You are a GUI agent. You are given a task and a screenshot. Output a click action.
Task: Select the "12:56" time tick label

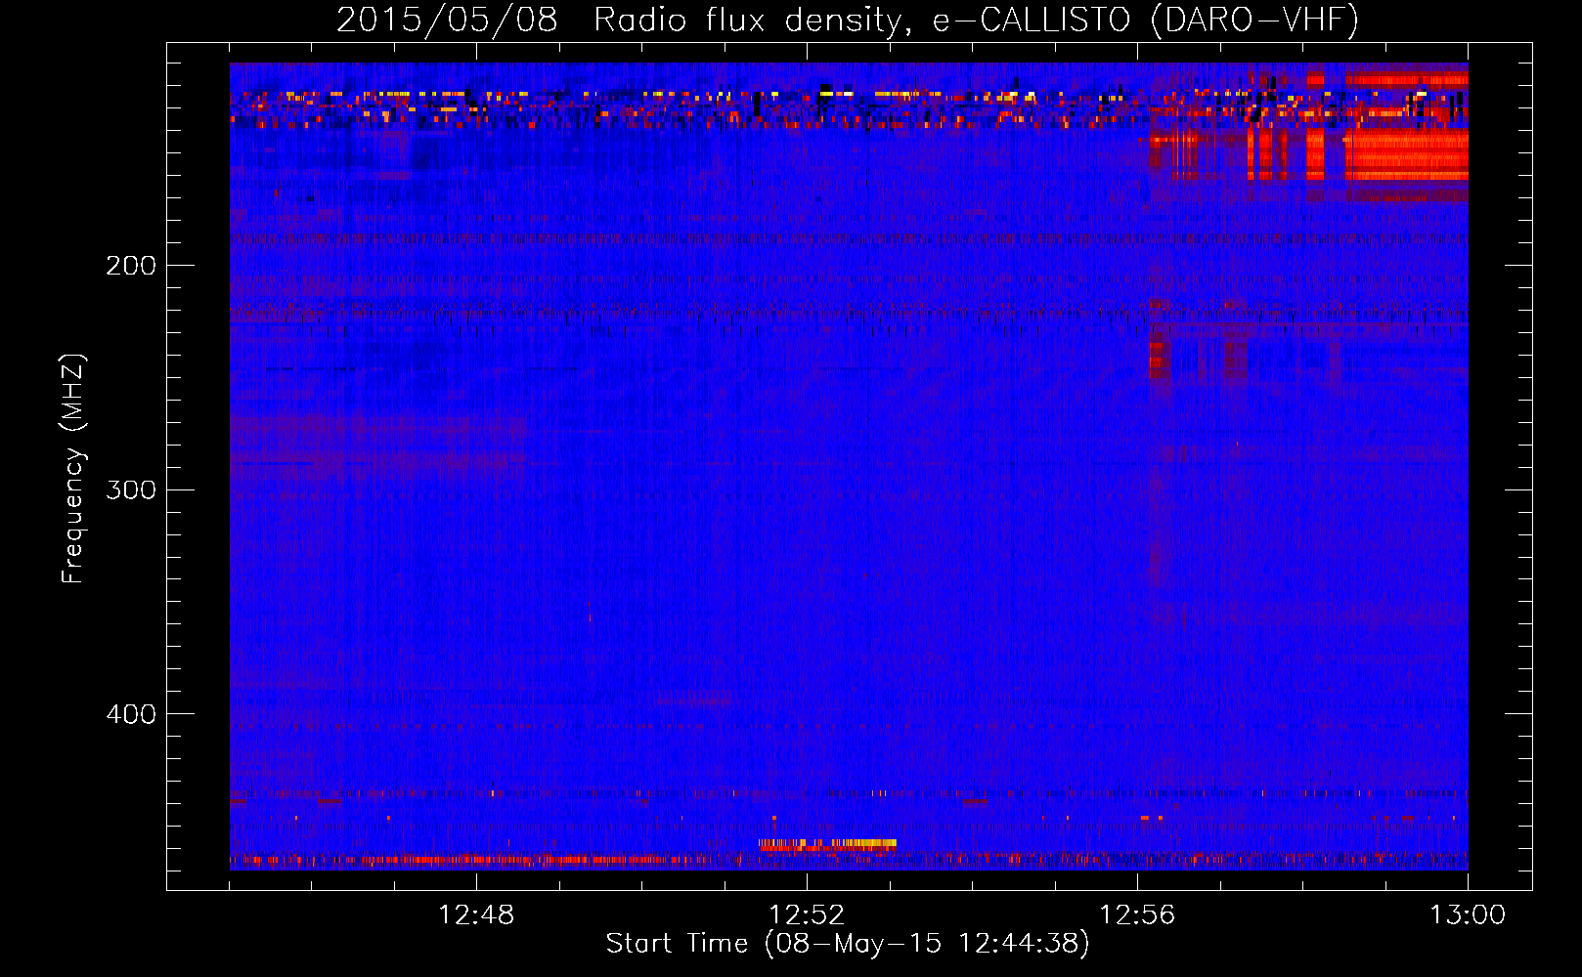(x=1137, y=915)
